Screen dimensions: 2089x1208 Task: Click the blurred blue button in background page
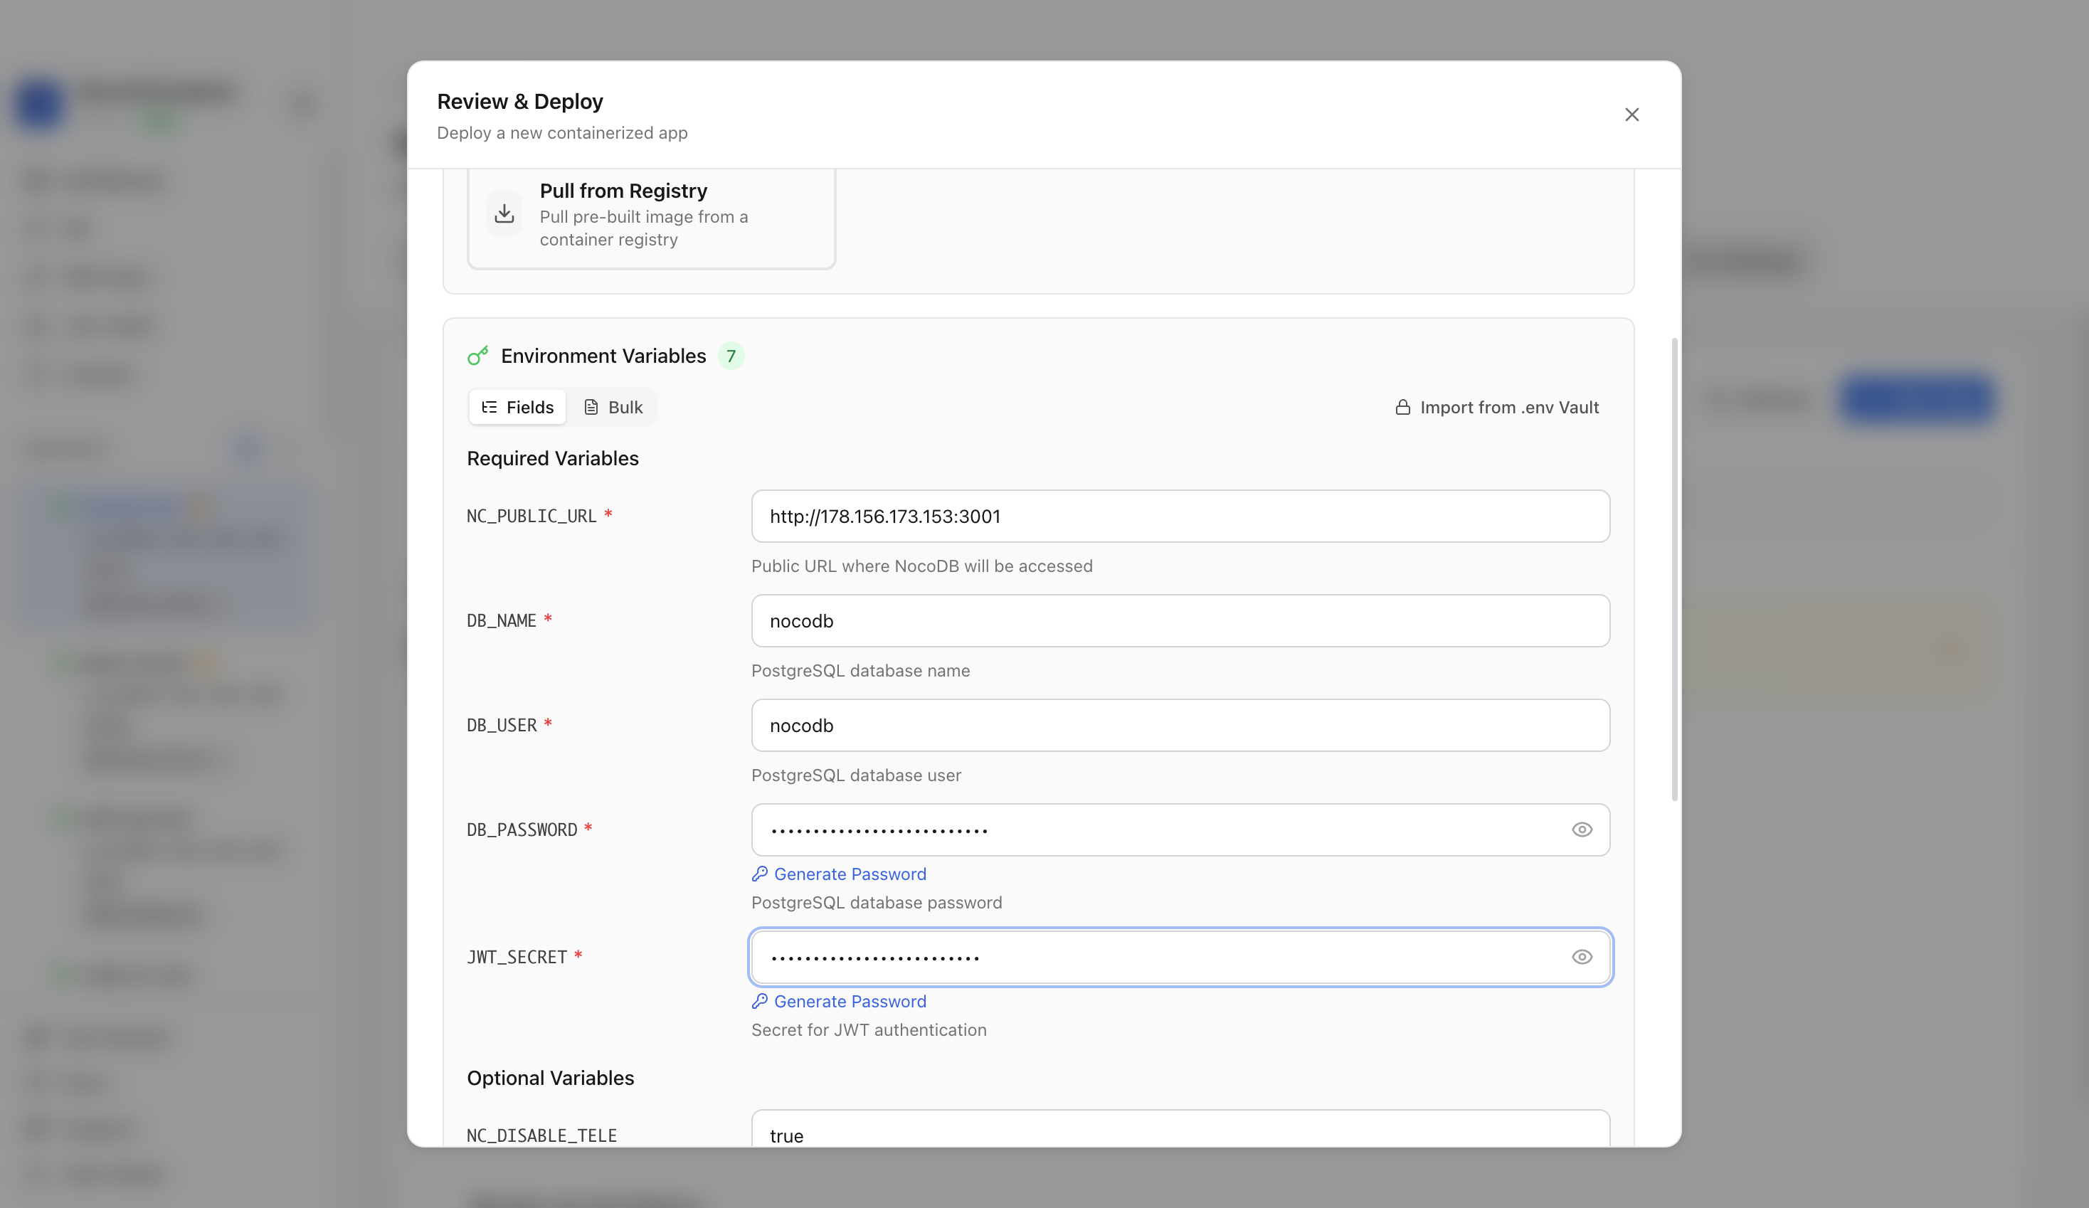pyautogui.click(x=1917, y=400)
